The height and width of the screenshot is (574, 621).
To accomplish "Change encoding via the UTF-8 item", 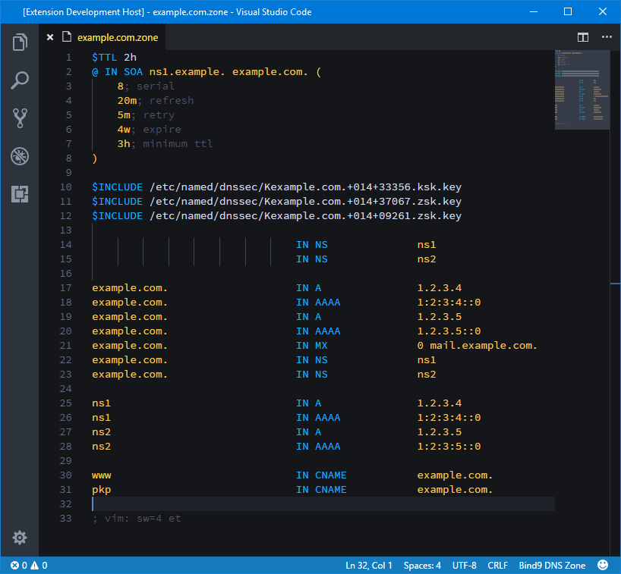I will tap(463, 565).
